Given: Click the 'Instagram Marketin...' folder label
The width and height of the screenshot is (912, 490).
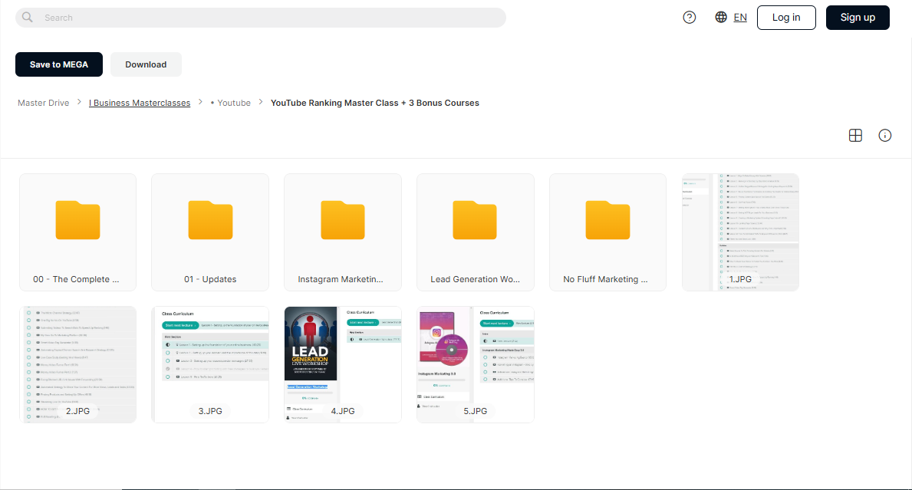Looking at the screenshot, I should click(341, 279).
